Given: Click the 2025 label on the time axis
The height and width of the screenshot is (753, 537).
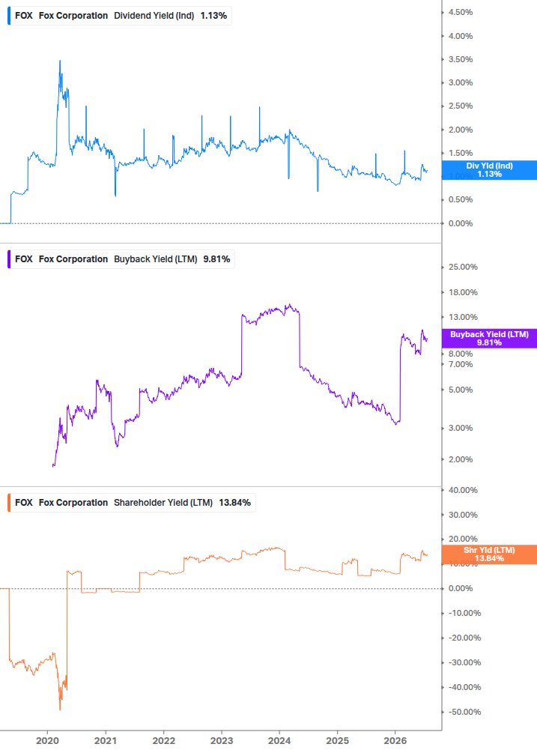Looking at the screenshot, I should tap(337, 740).
